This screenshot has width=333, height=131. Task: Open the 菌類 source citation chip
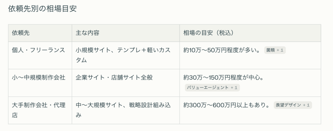point(271,50)
